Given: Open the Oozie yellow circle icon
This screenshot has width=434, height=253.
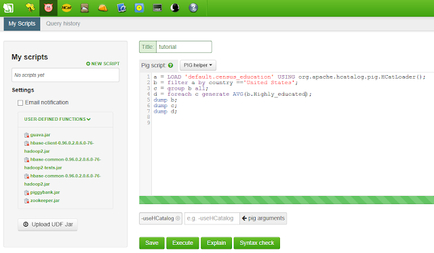Looking at the screenshot, I should 139,7.
